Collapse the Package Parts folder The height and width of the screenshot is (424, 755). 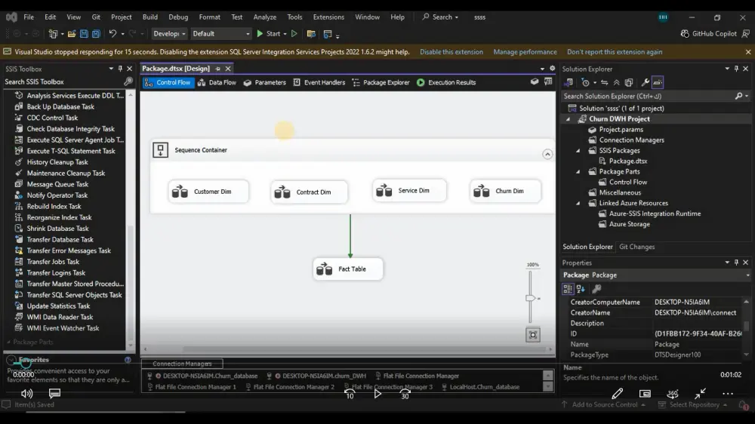pos(578,172)
